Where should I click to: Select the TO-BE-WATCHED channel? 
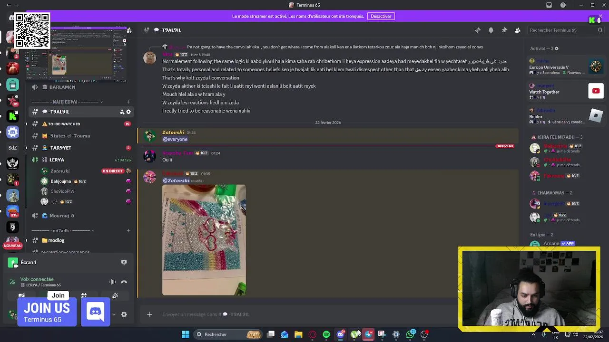(x=81, y=124)
